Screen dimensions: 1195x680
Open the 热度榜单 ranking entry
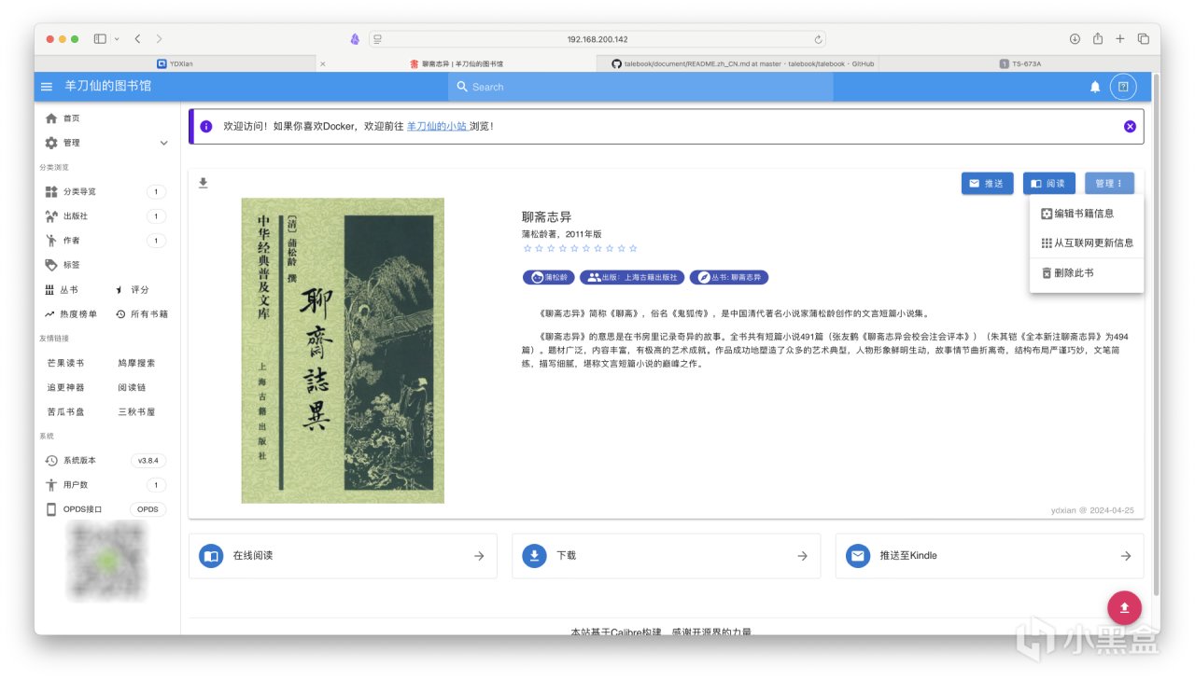72,314
